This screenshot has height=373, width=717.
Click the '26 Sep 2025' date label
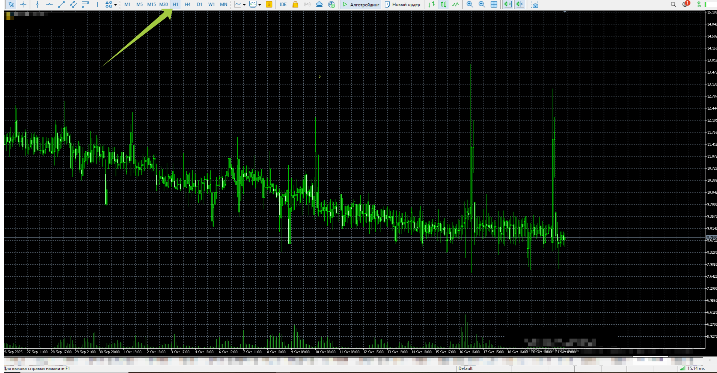pyautogui.click(x=13, y=352)
